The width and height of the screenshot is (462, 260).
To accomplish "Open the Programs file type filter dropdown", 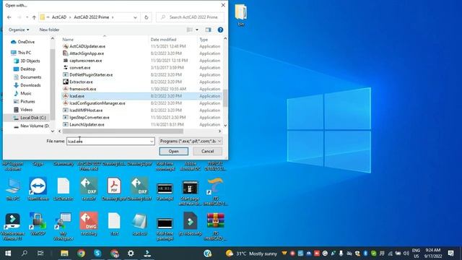I will 191,142.
